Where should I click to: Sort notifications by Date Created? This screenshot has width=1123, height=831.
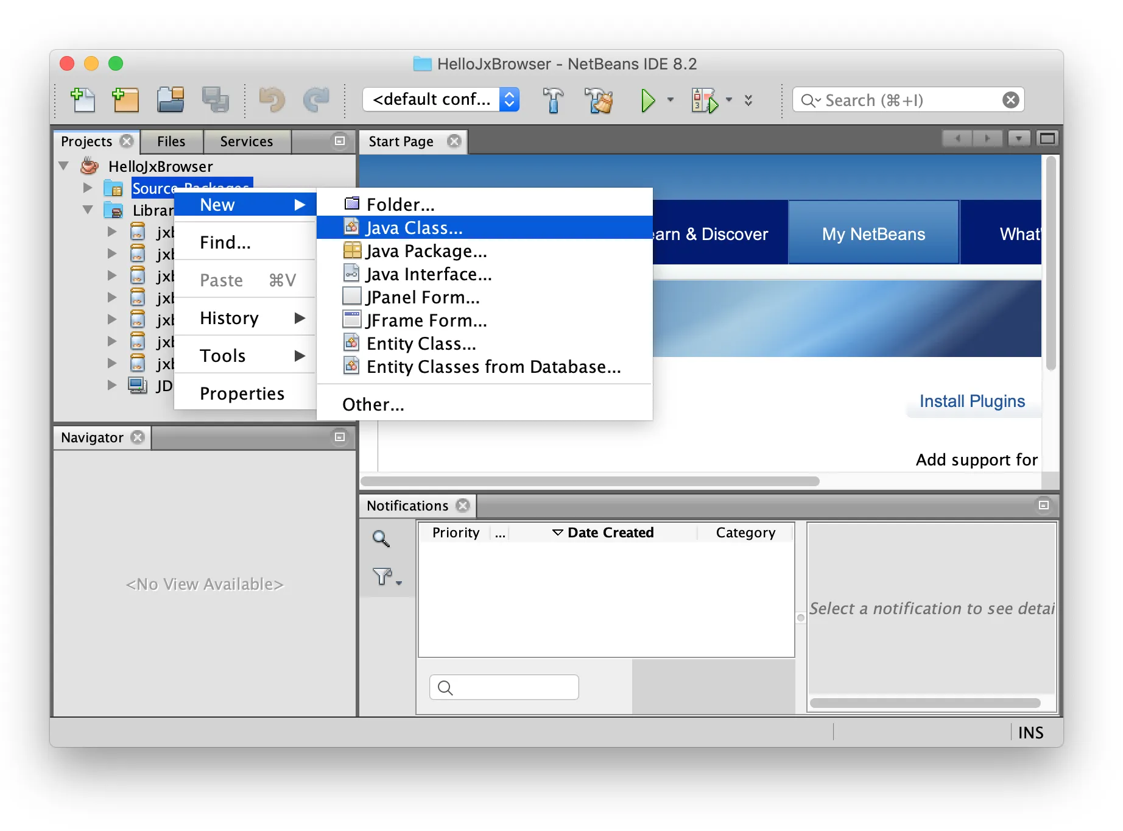pos(604,532)
